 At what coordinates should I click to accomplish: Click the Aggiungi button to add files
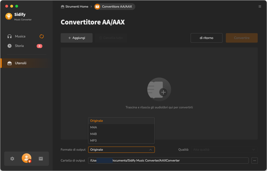click(x=77, y=38)
